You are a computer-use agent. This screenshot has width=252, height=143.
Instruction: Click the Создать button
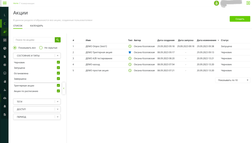pyautogui.click(x=240, y=19)
